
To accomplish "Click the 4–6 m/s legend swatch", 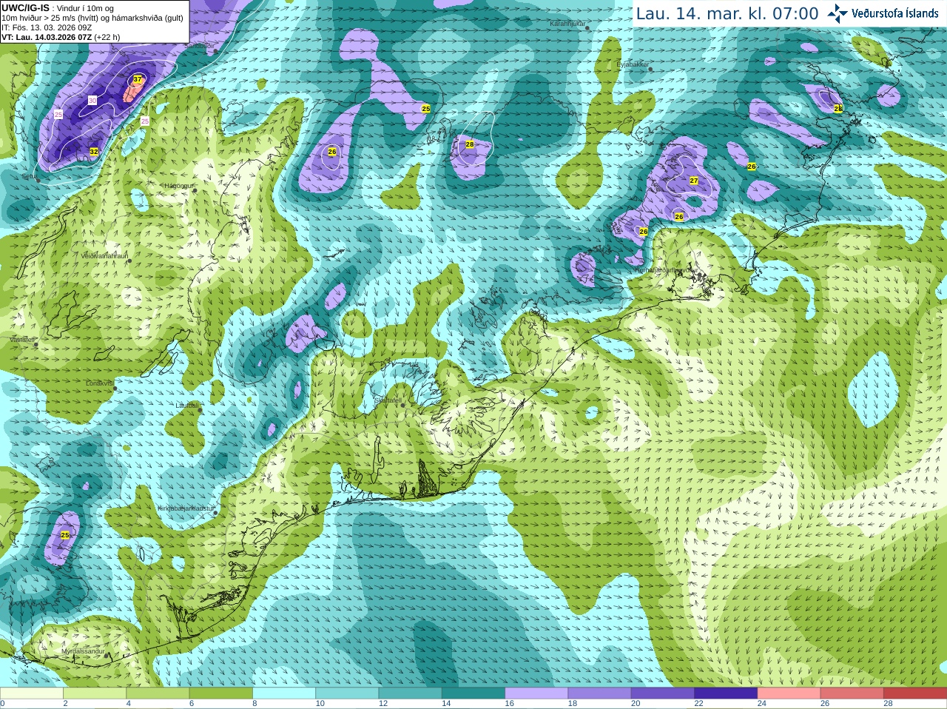I will (158, 693).
